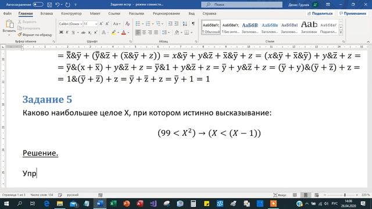The width and height of the screenshot is (372, 209).
Task: Click the Decrease Indent icon
Action: pos(170,24)
